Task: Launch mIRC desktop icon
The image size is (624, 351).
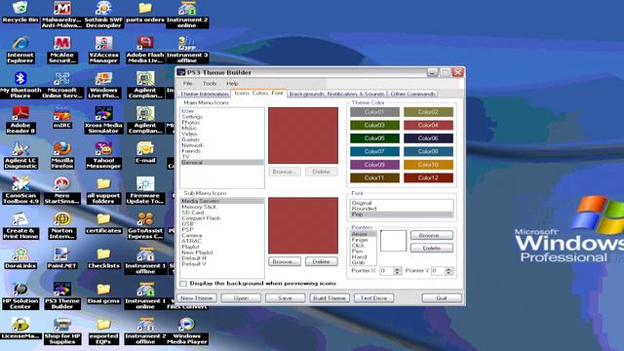Action: coord(61,117)
